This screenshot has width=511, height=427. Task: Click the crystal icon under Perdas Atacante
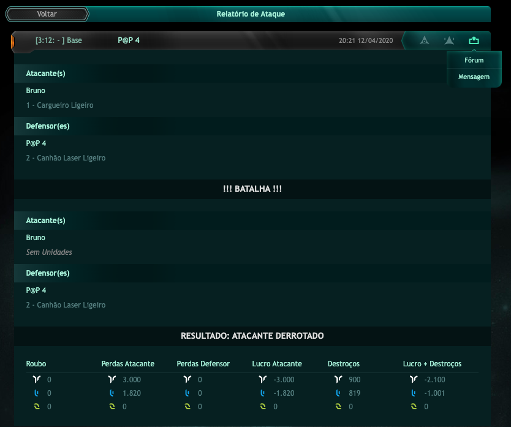pyautogui.click(x=112, y=393)
